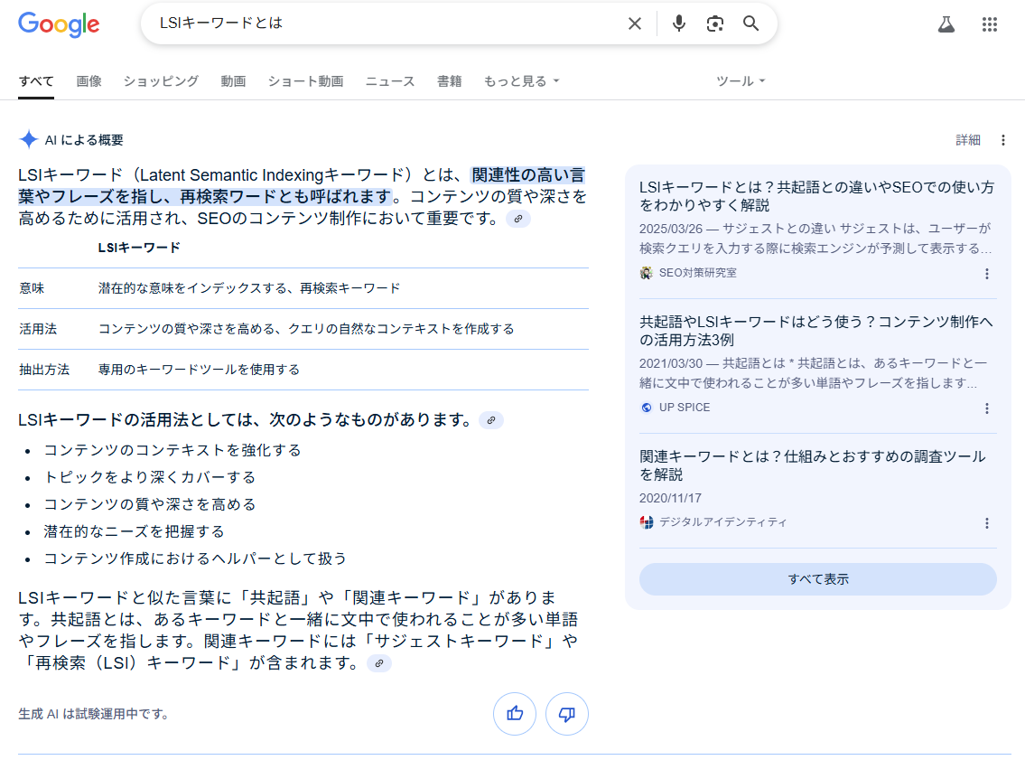Open options for UP SPICE result
This screenshot has height=760, width=1025.
986,408
